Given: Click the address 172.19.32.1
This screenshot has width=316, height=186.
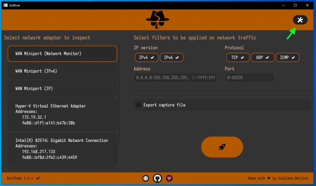Looking at the screenshot, I should click(34, 117).
